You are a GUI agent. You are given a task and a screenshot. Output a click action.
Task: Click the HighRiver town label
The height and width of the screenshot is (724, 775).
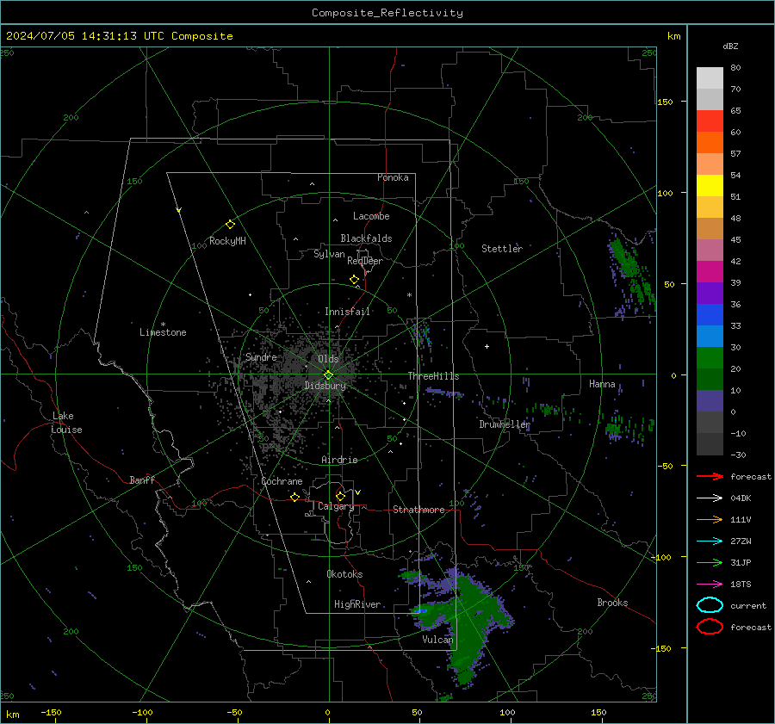click(x=357, y=604)
